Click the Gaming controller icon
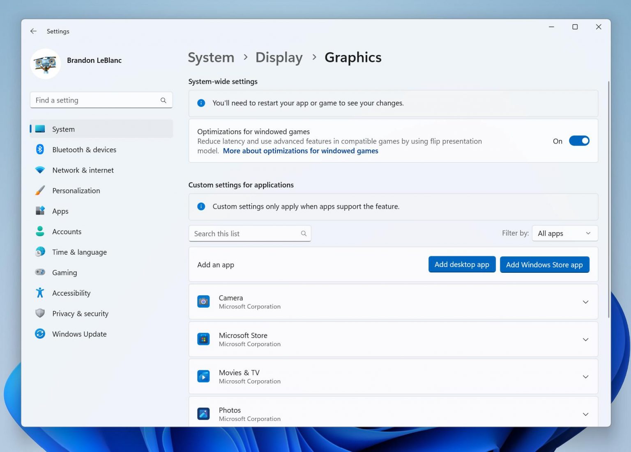The image size is (631, 452). click(x=40, y=272)
